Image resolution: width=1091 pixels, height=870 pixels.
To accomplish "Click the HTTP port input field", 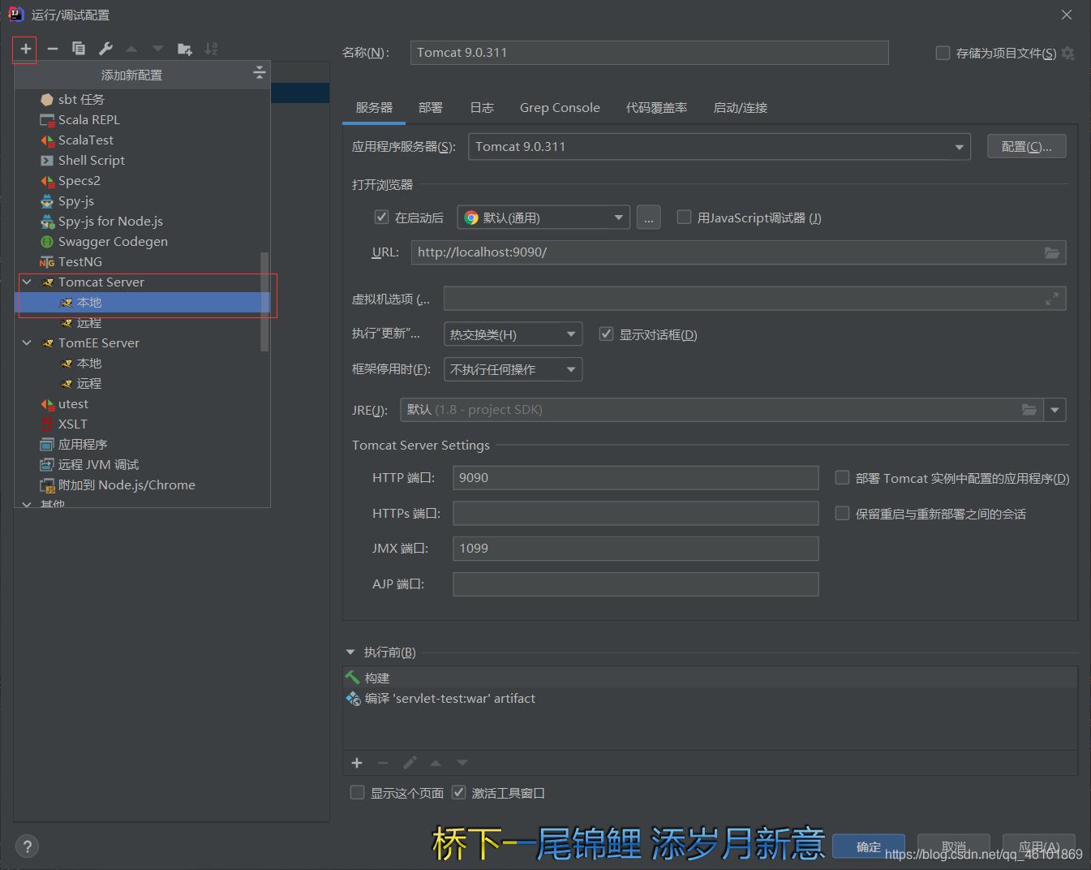I will [634, 478].
